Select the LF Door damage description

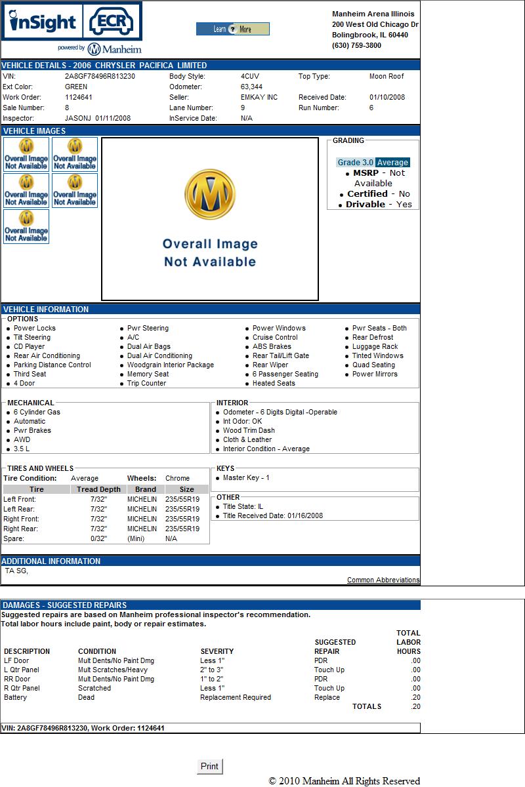click(x=16, y=660)
